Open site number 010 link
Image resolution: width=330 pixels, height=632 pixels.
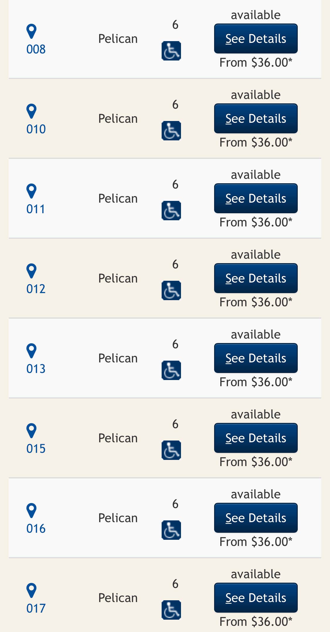[36, 129]
